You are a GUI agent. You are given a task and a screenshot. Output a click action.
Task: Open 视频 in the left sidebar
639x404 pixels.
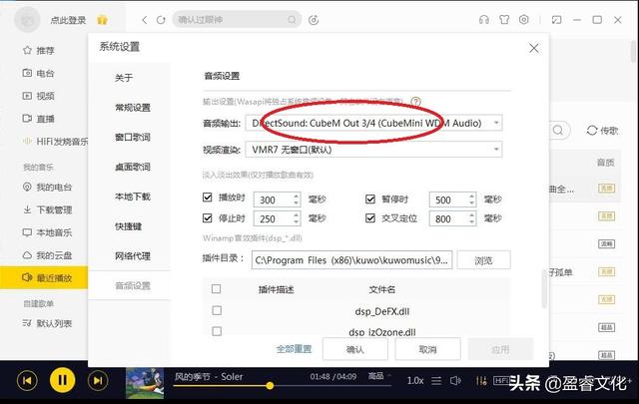tap(39, 96)
